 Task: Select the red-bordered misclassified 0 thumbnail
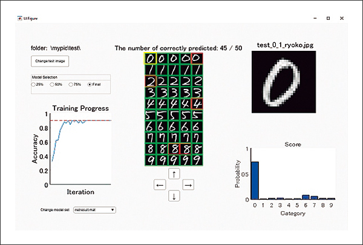[x=197, y=59]
